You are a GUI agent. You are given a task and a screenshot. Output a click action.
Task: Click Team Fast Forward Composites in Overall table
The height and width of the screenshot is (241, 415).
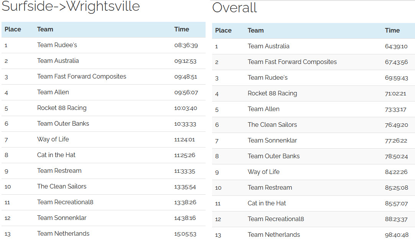(x=292, y=62)
